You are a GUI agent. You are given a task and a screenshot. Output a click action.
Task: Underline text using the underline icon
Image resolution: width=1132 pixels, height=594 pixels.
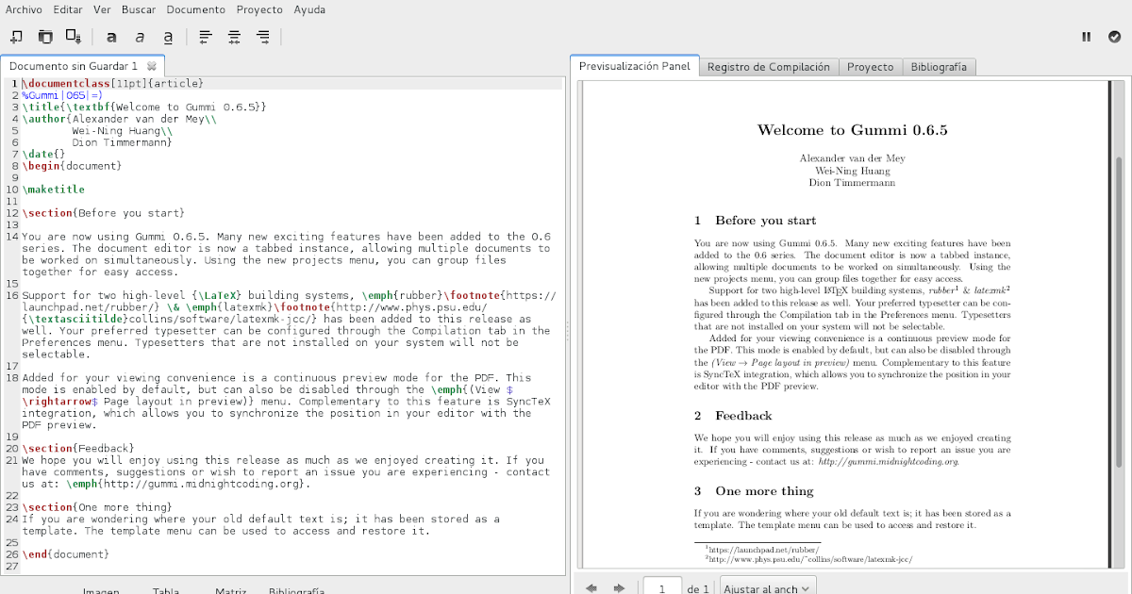[x=167, y=36]
